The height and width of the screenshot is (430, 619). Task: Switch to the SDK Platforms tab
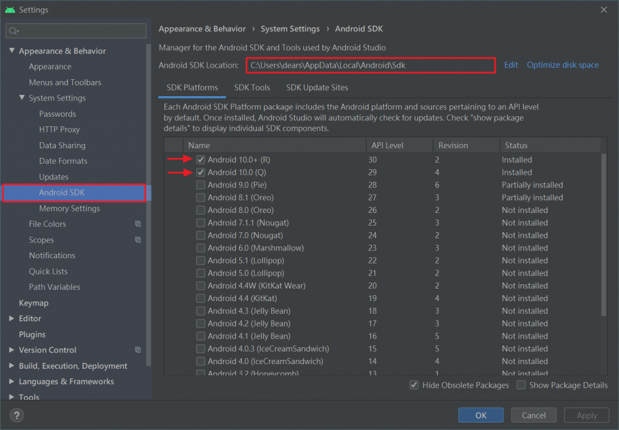[x=192, y=88]
